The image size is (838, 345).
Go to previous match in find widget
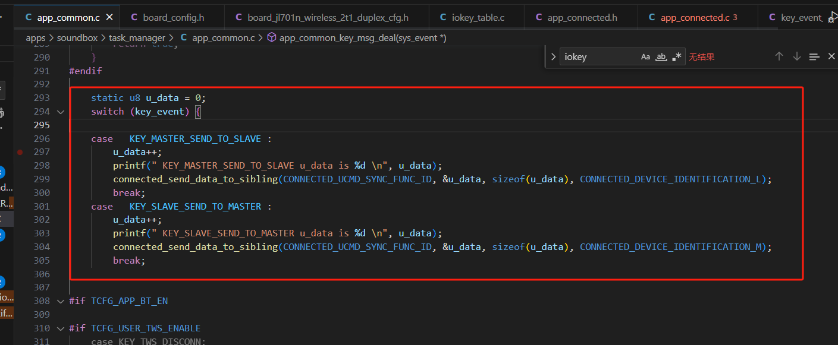(779, 56)
